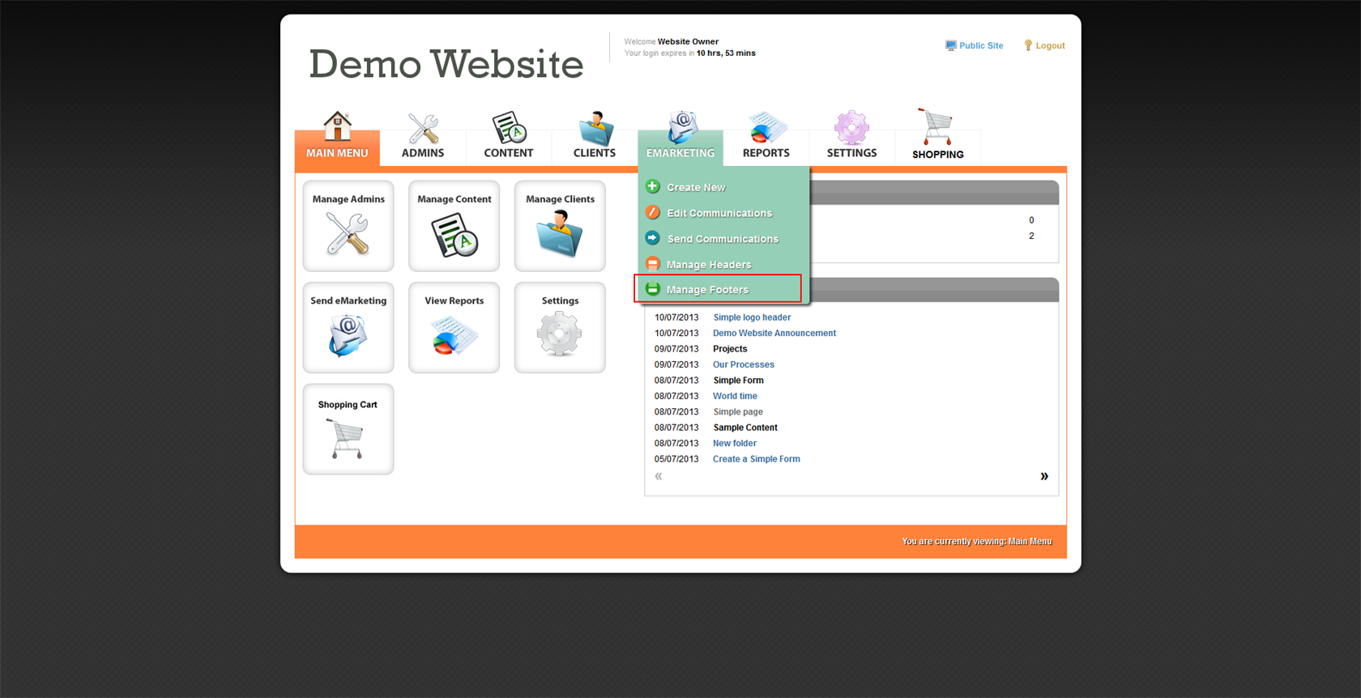Click the Settings gear icon tile
Image resolution: width=1361 pixels, height=698 pixels.
click(x=560, y=328)
